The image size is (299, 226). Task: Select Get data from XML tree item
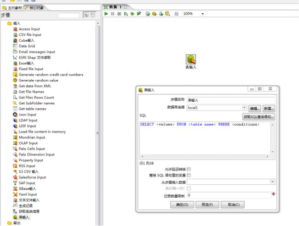[x=35, y=86]
